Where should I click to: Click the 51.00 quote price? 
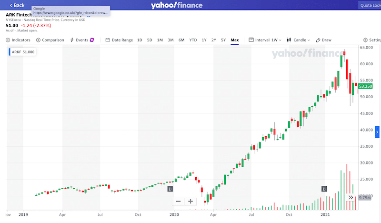coord(12,25)
